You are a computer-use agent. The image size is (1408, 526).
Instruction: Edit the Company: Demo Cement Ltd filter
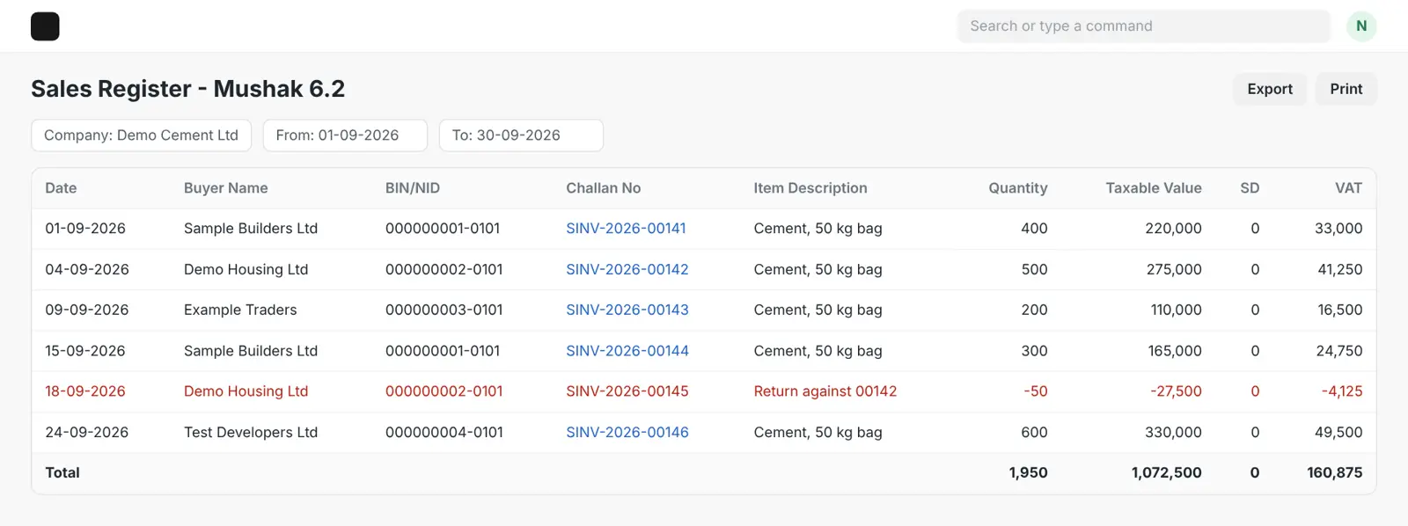point(142,135)
